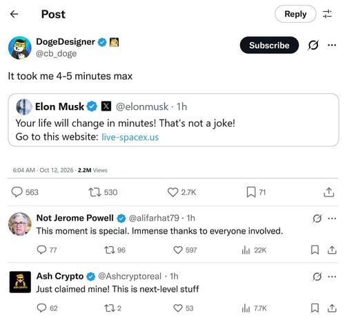The image size is (345, 318).
Task: Share the main post
Action: (x=328, y=192)
